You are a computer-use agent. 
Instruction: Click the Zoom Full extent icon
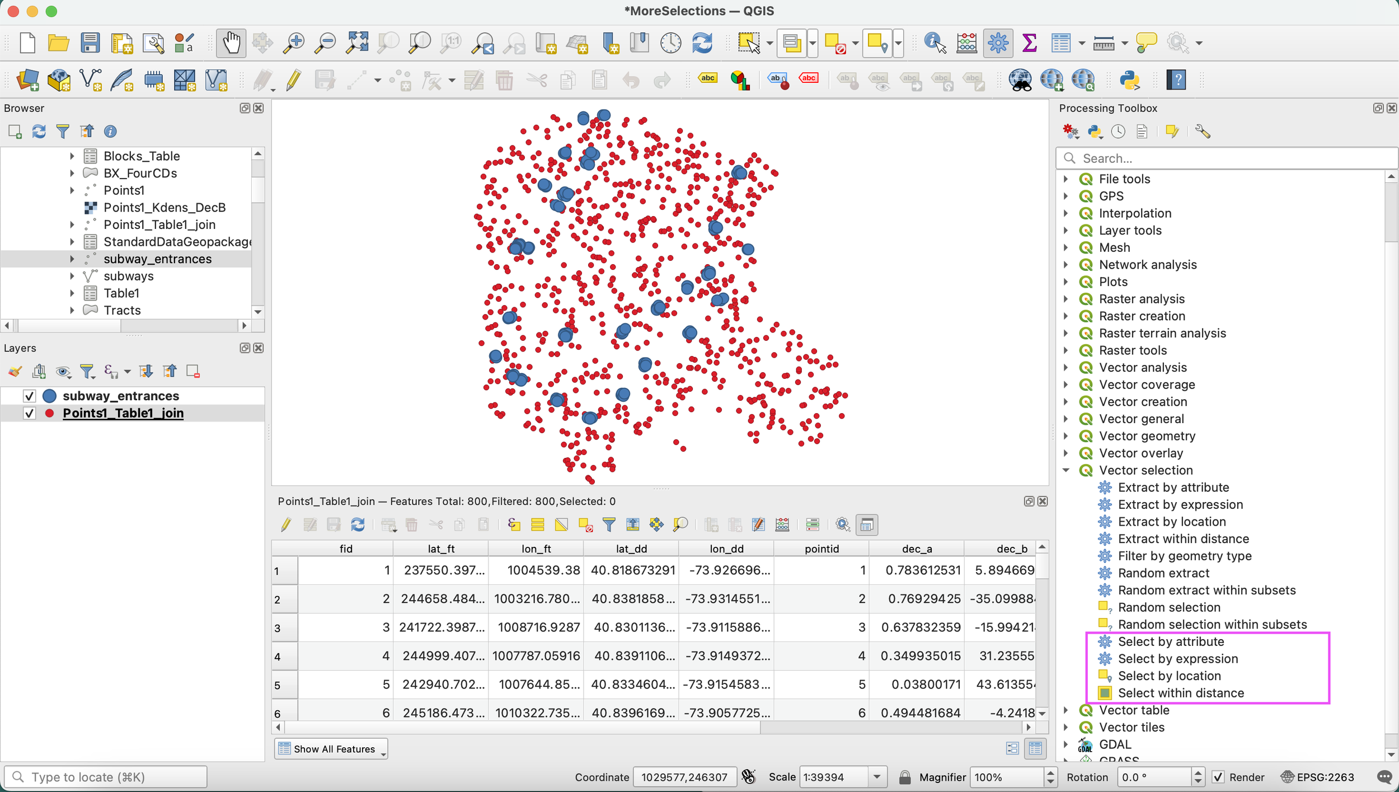click(x=357, y=43)
